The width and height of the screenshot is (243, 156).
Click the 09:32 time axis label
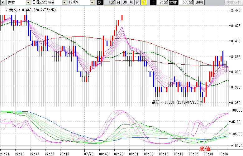[193, 154]
